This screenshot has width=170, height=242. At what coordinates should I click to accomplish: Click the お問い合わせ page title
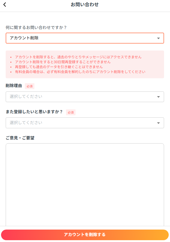pyautogui.click(x=85, y=5)
